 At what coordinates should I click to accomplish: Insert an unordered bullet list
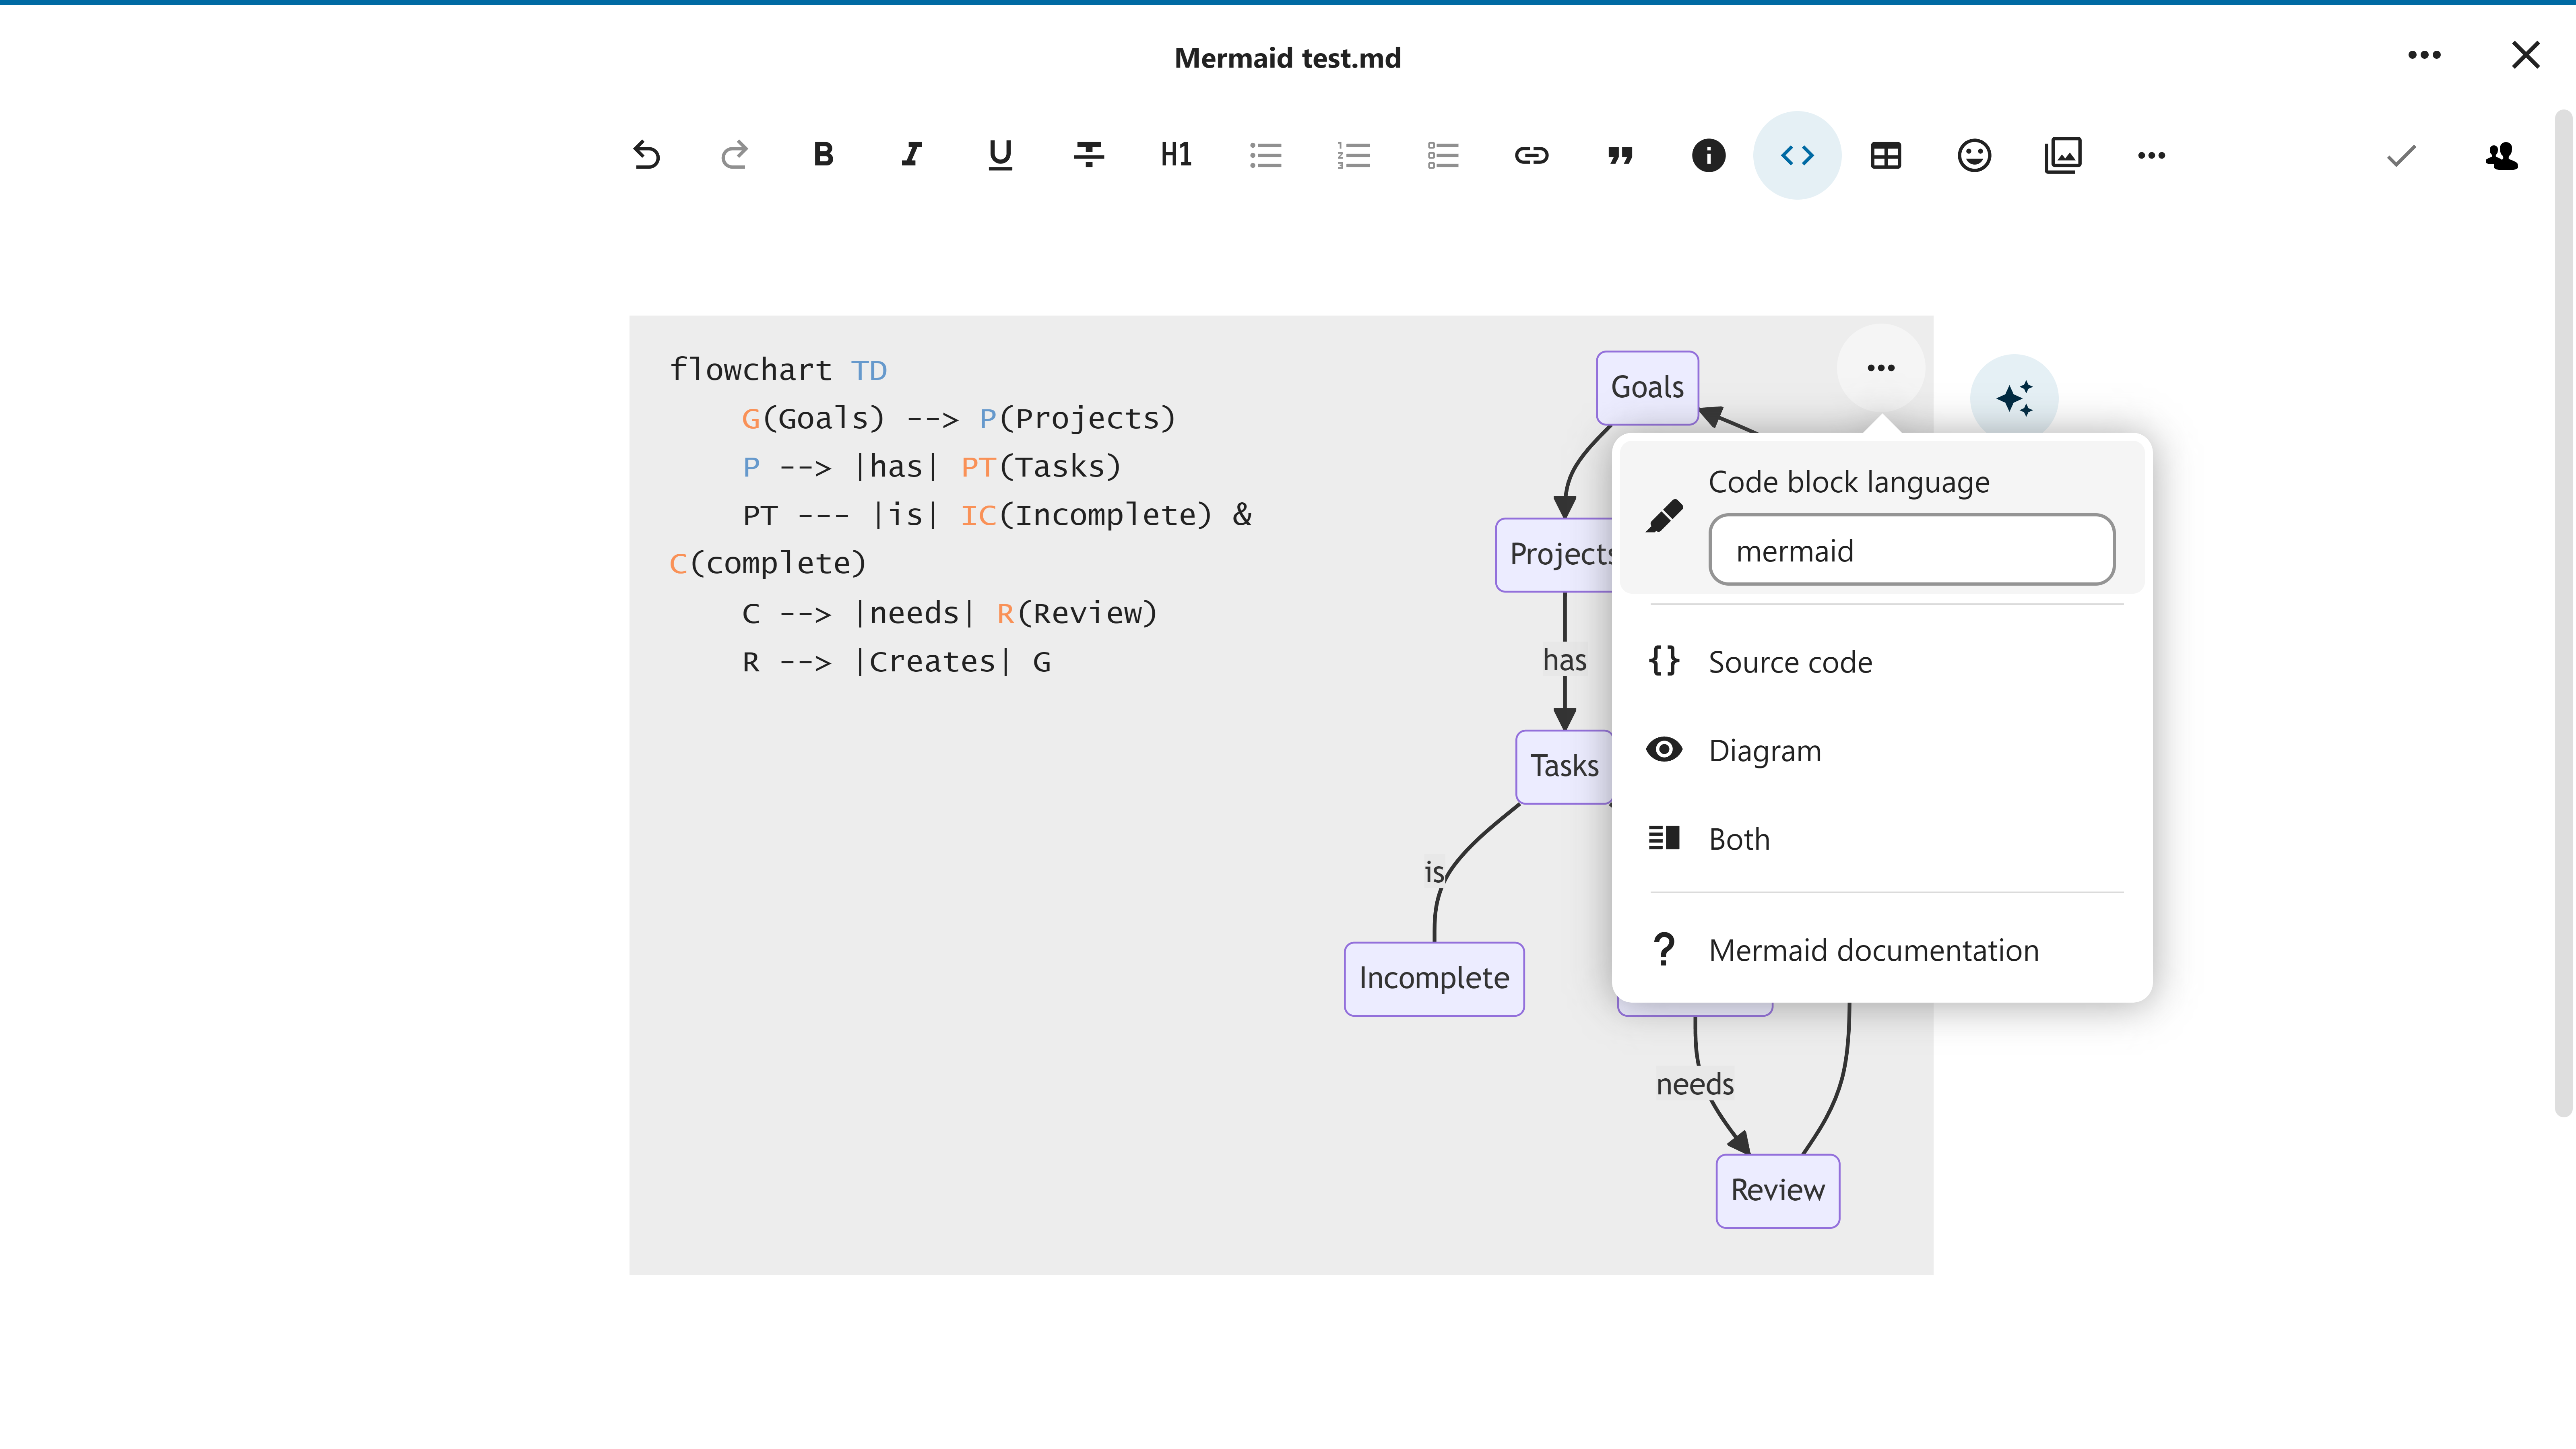click(x=1266, y=155)
